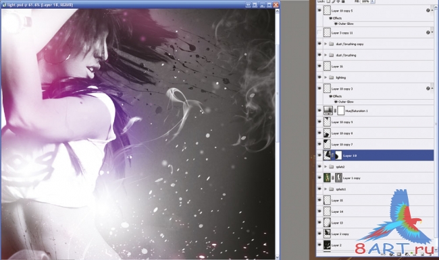Expand the lighting layer group
The height and width of the screenshot is (260, 439).
[x=326, y=77]
